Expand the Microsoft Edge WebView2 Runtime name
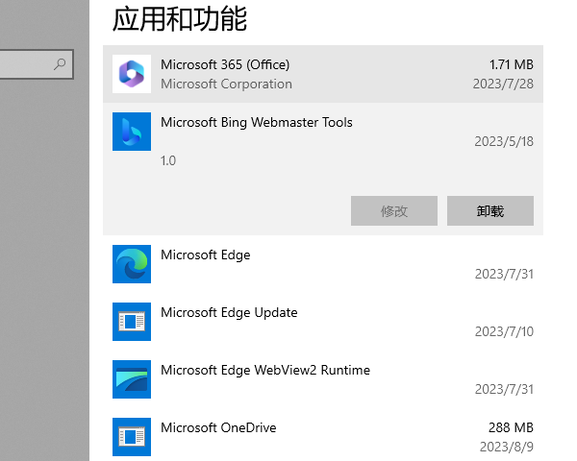The height and width of the screenshot is (461, 577). 264,370
